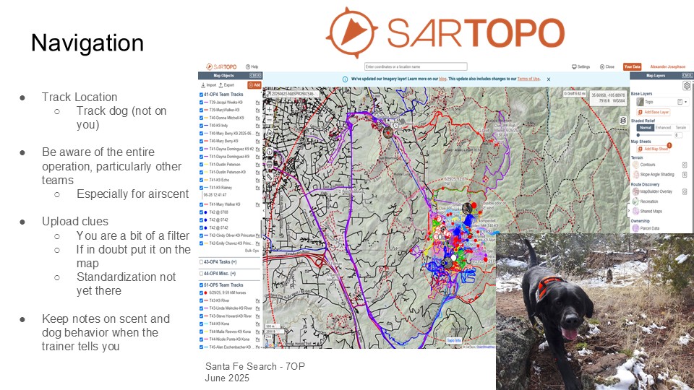Toggle the Shared Maps layer icon
The image size is (694, 390).
tap(635, 211)
